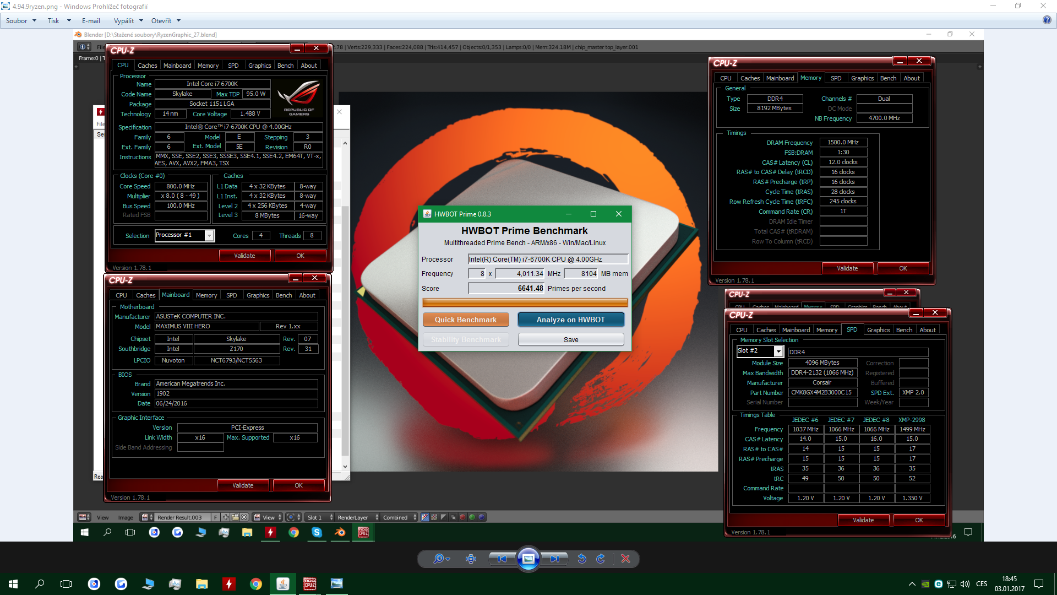Open Action Center notifications icon
Screen dimensions: 1057x595
1039,584
